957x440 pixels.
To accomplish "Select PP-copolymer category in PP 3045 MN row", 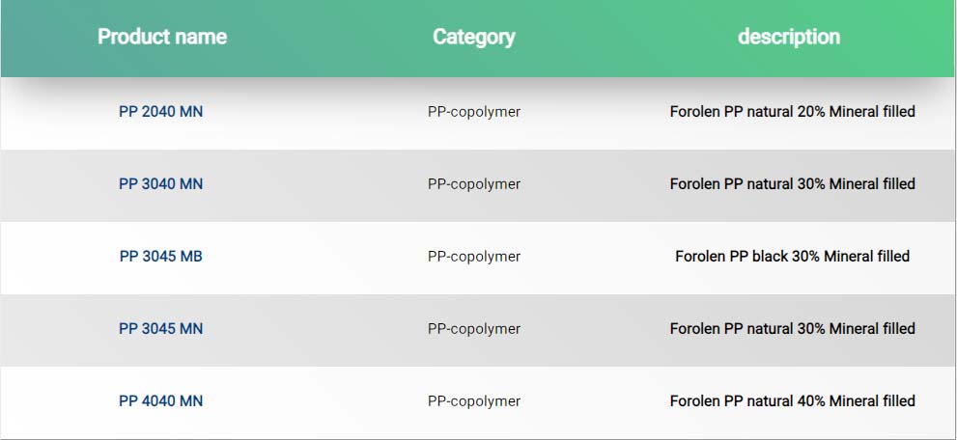I will click(x=473, y=329).
